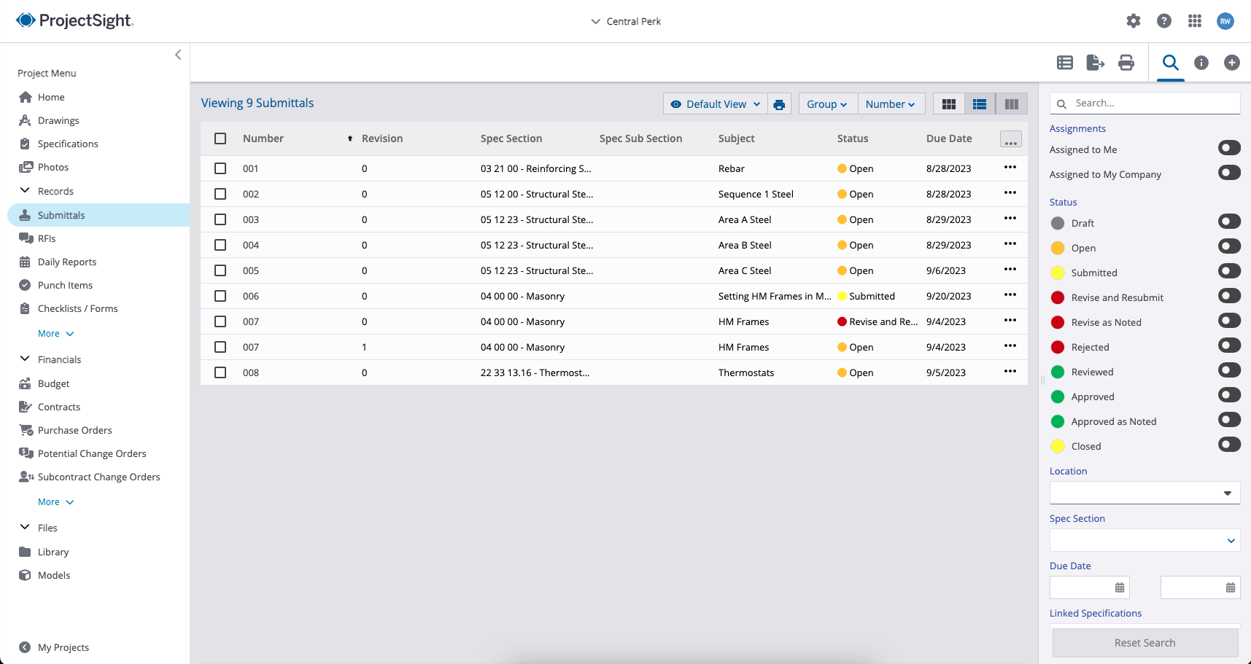Toggle the Approved as Noted filter

coord(1229,420)
